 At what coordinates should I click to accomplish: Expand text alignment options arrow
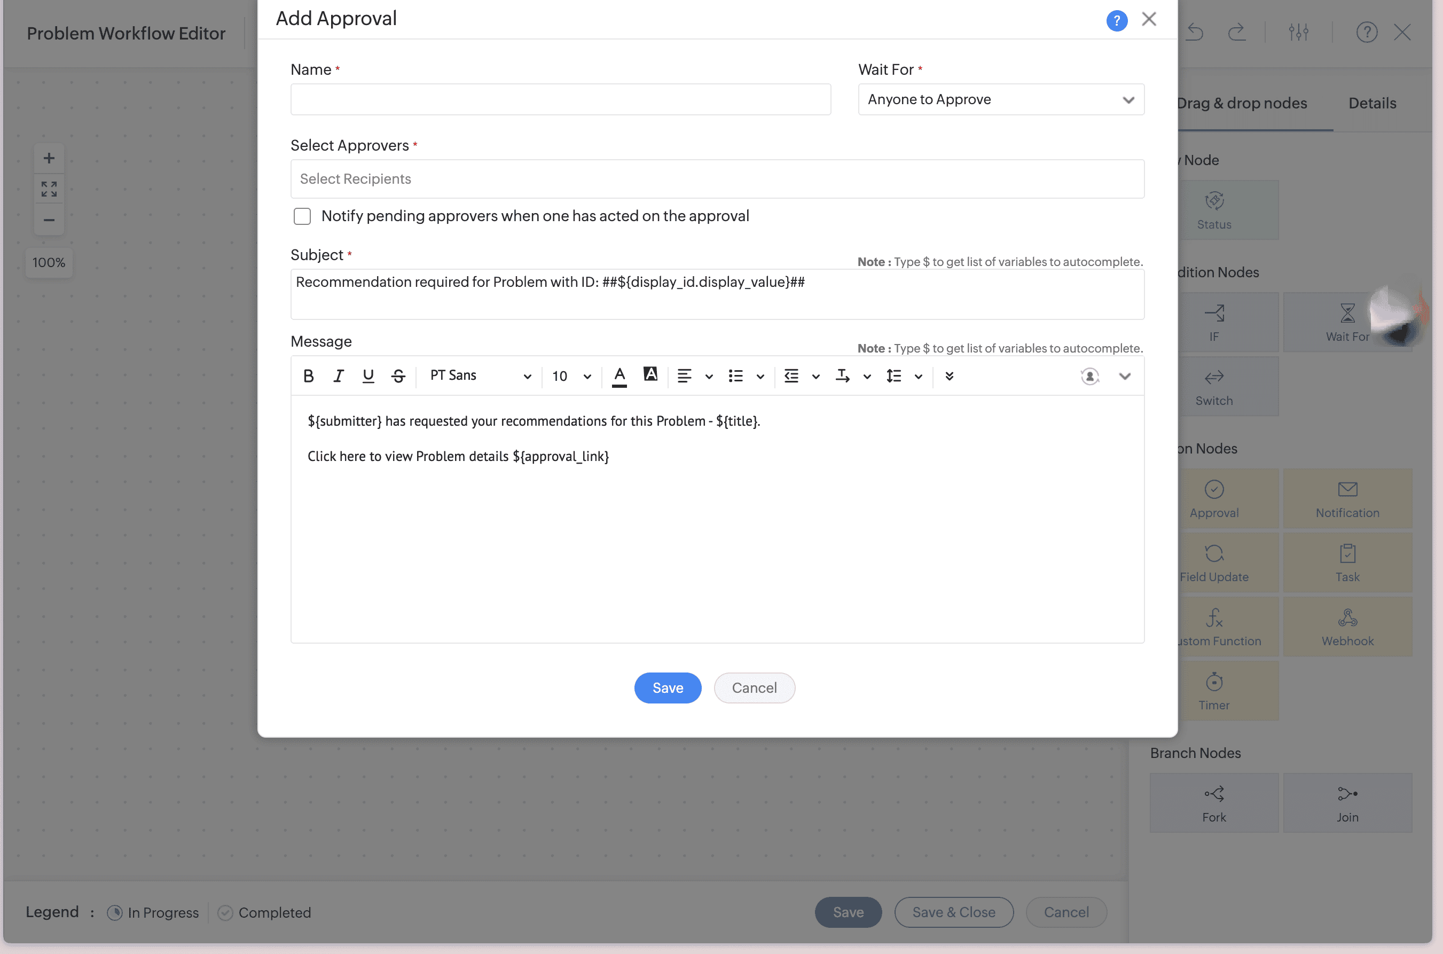(709, 377)
